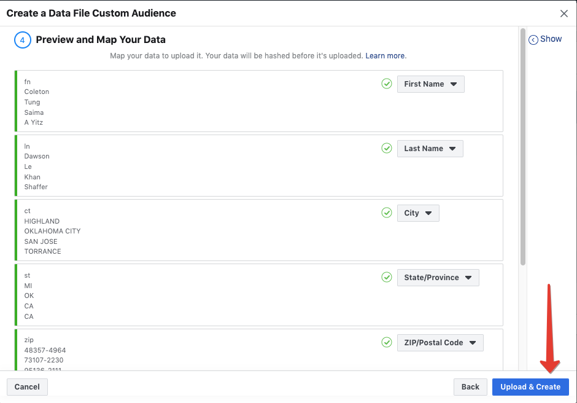Click the green checkmark next to Last Name
Image resolution: width=577 pixels, height=403 pixels.
click(386, 149)
